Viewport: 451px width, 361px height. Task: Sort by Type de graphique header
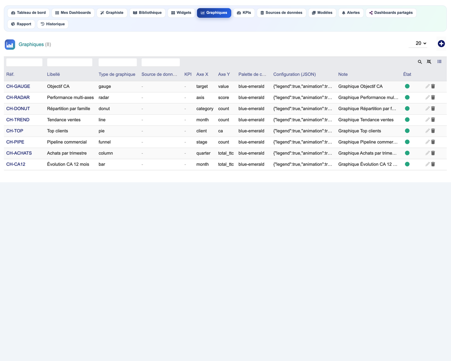point(117,74)
